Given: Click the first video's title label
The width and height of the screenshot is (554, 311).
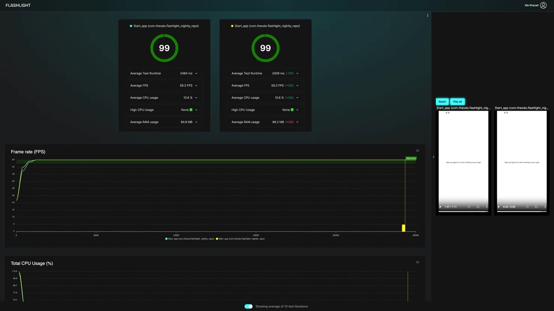Looking at the screenshot, I should (463, 108).
